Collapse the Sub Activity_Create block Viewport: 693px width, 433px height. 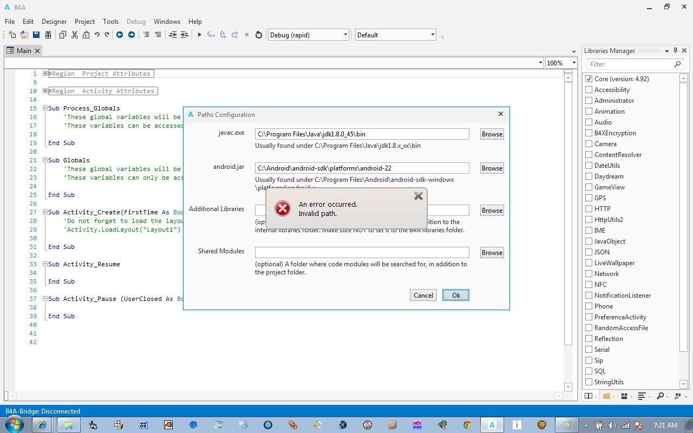click(45, 212)
